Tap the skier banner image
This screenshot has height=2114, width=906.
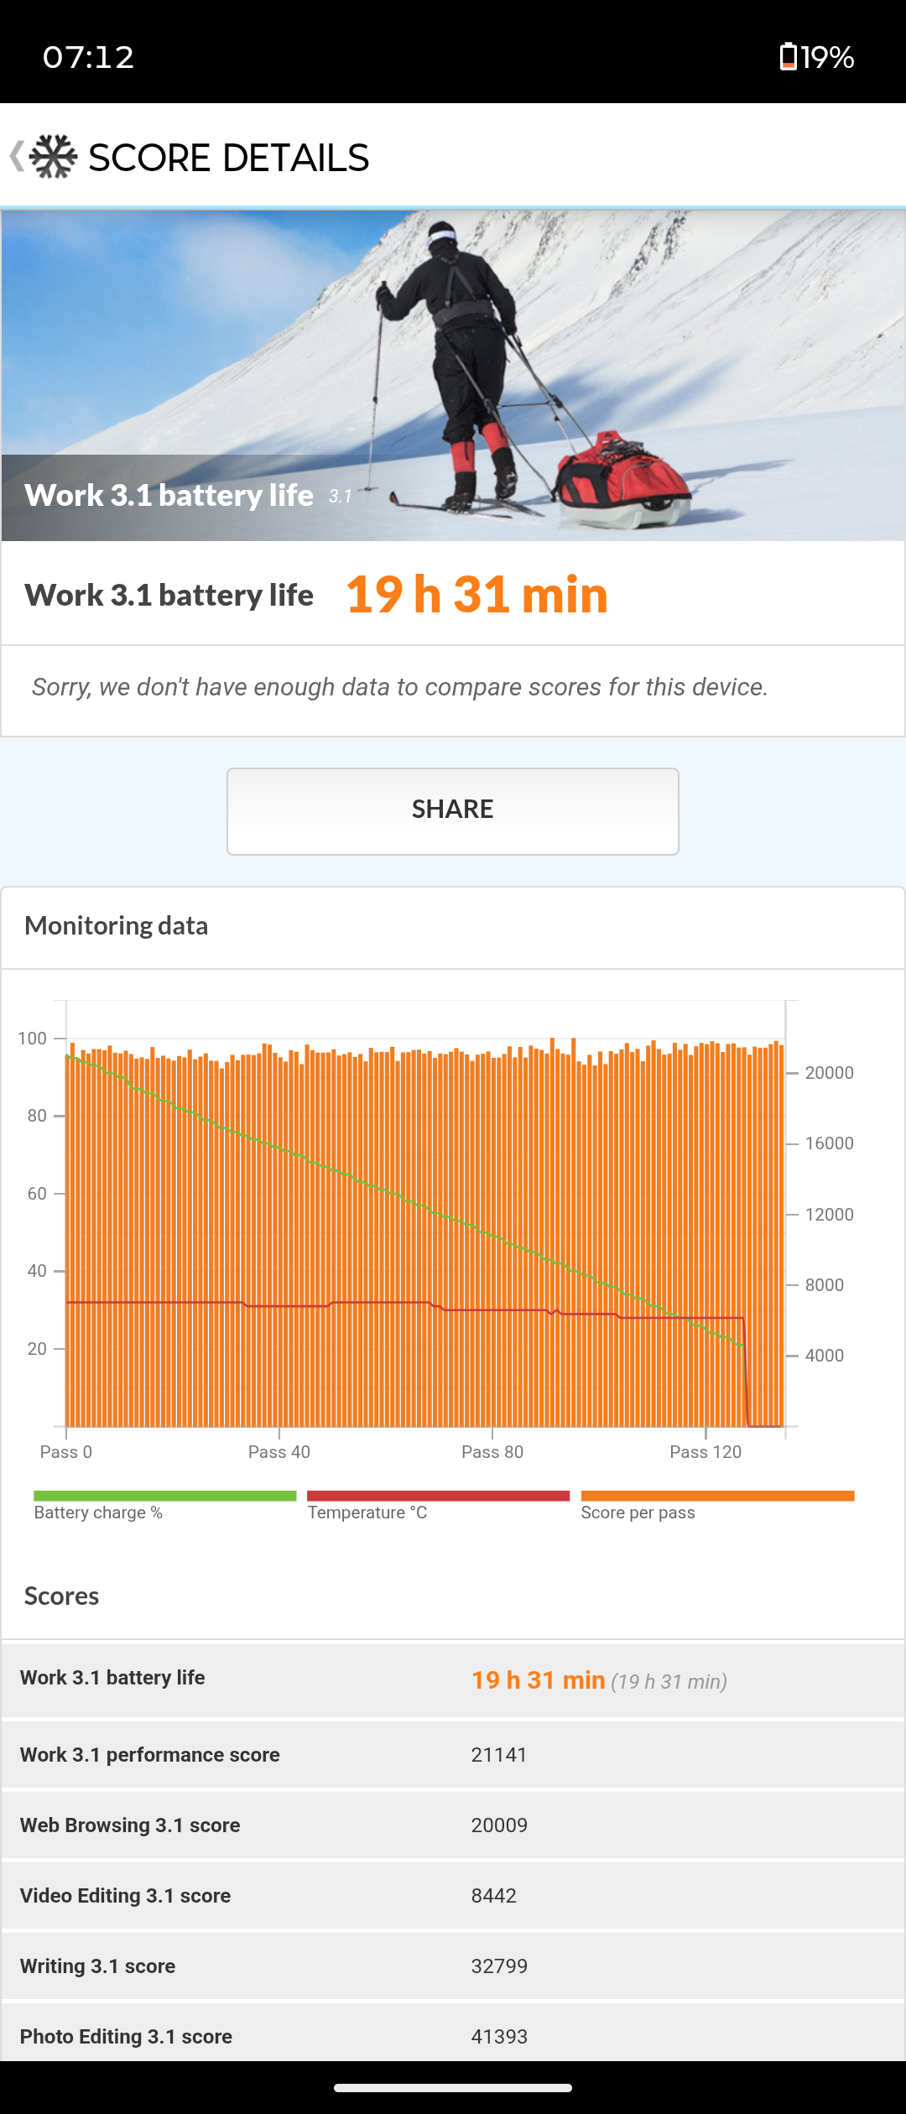coord(453,375)
